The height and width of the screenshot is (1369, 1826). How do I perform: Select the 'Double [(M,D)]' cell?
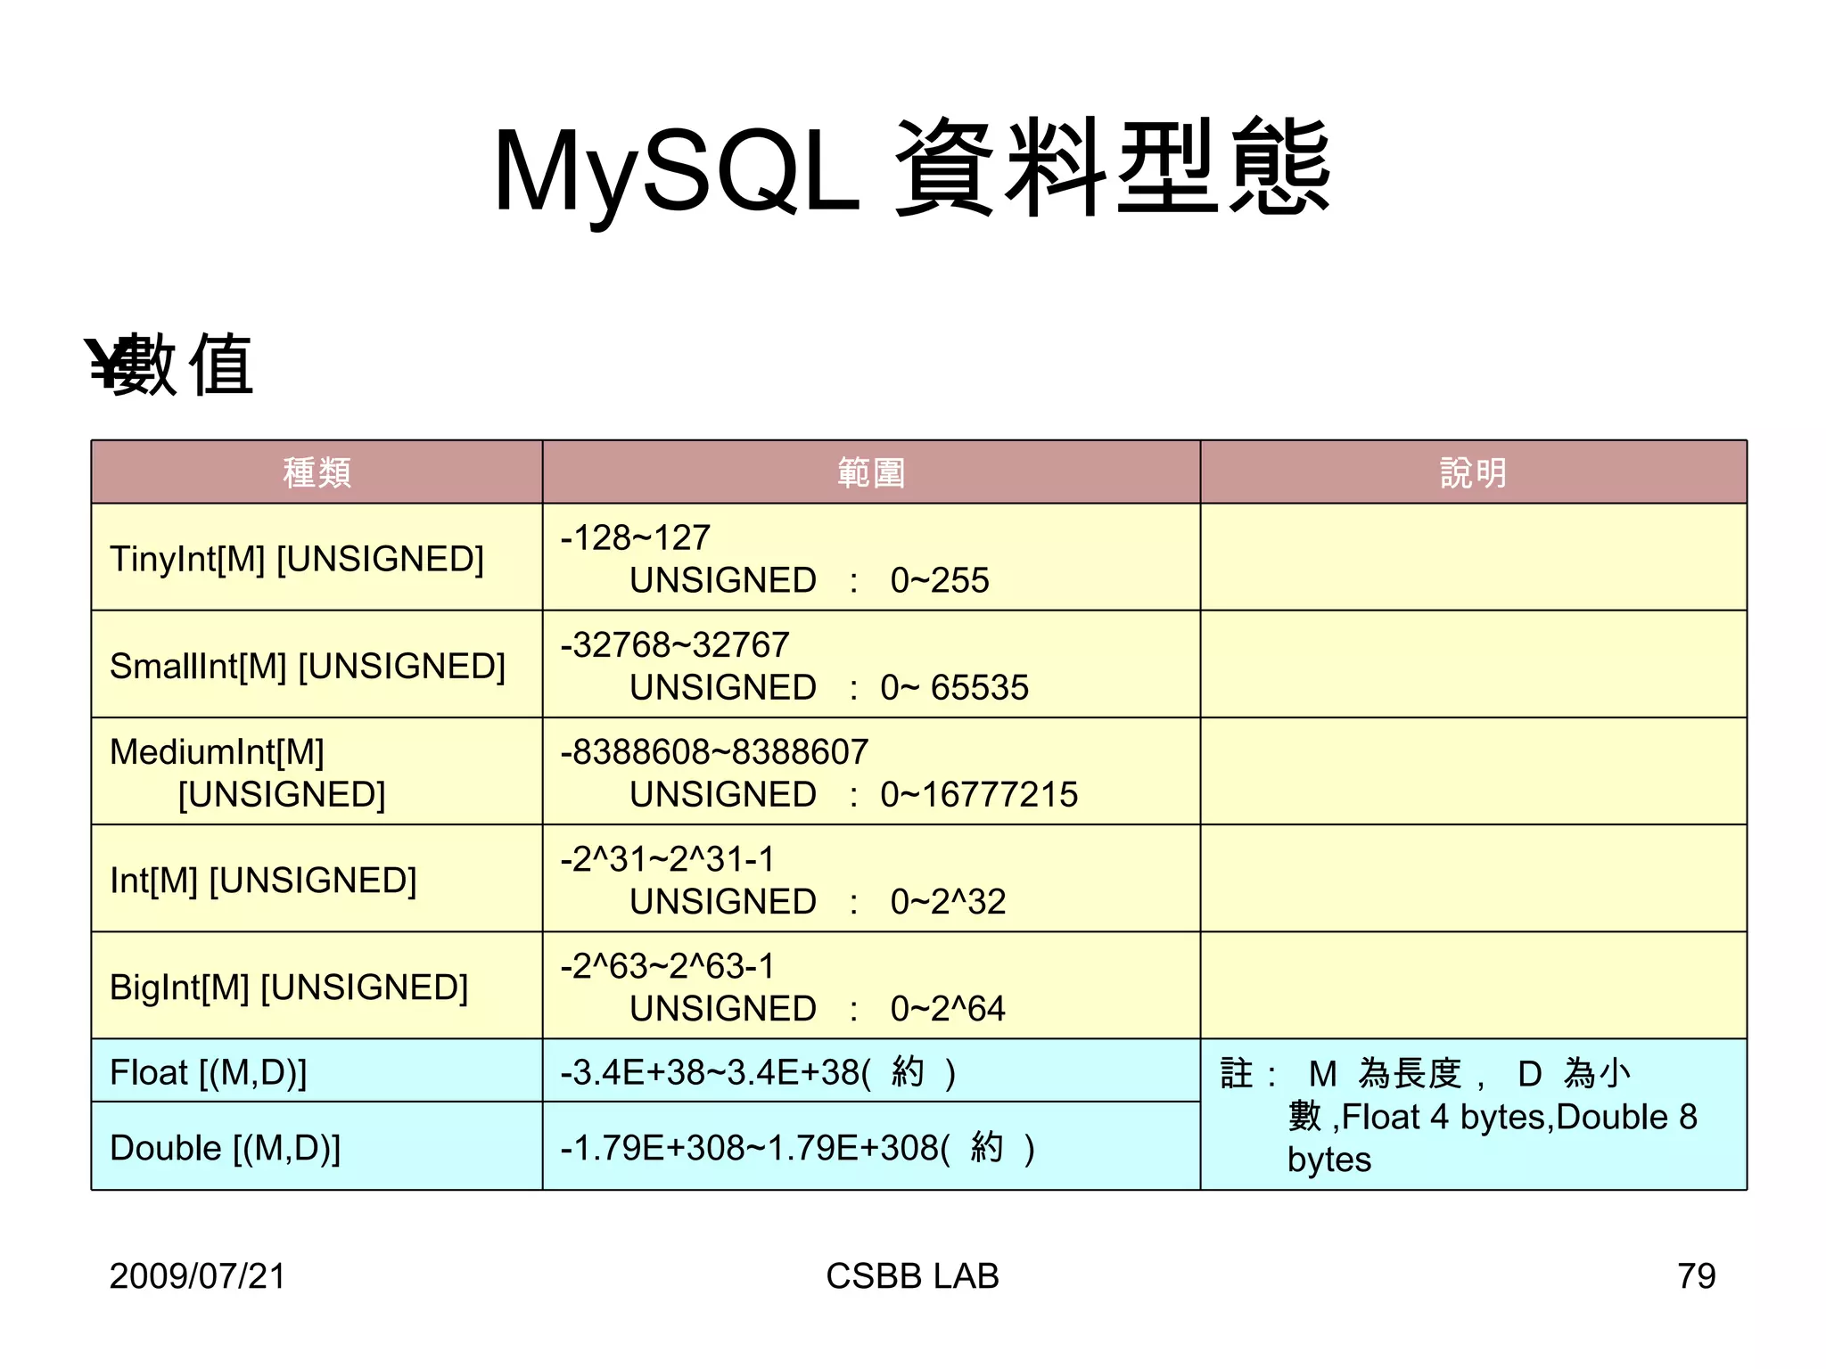[317, 1147]
